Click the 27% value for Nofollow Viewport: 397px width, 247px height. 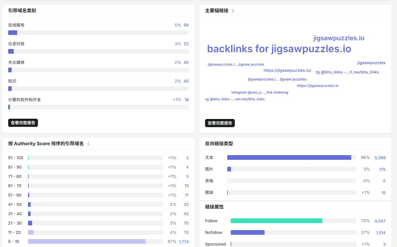point(365,233)
